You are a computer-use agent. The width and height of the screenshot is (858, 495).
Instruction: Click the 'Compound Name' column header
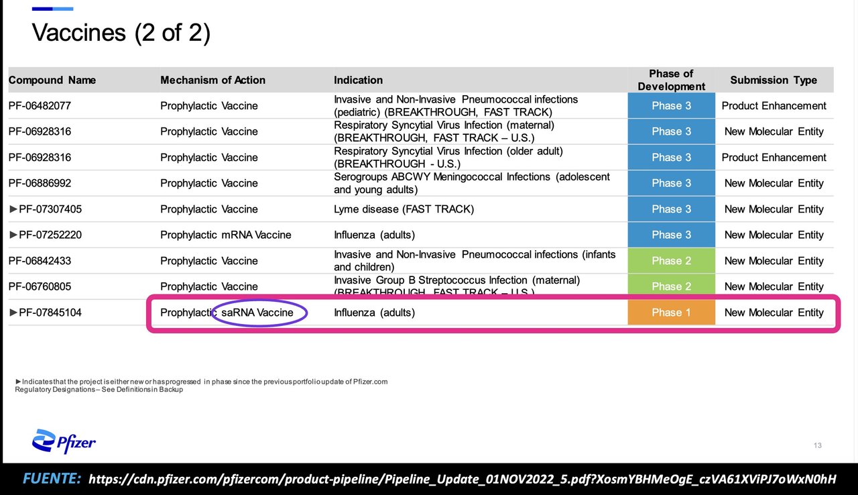tap(52, 80)
